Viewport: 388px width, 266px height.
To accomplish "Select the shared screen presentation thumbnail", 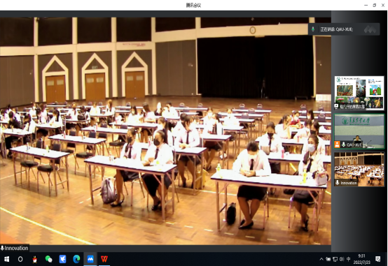I will pos(359,93).
